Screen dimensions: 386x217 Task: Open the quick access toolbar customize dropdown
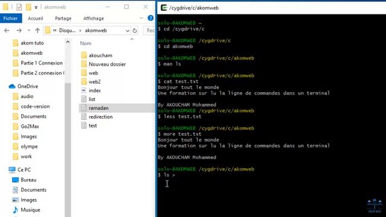[36, 7]
